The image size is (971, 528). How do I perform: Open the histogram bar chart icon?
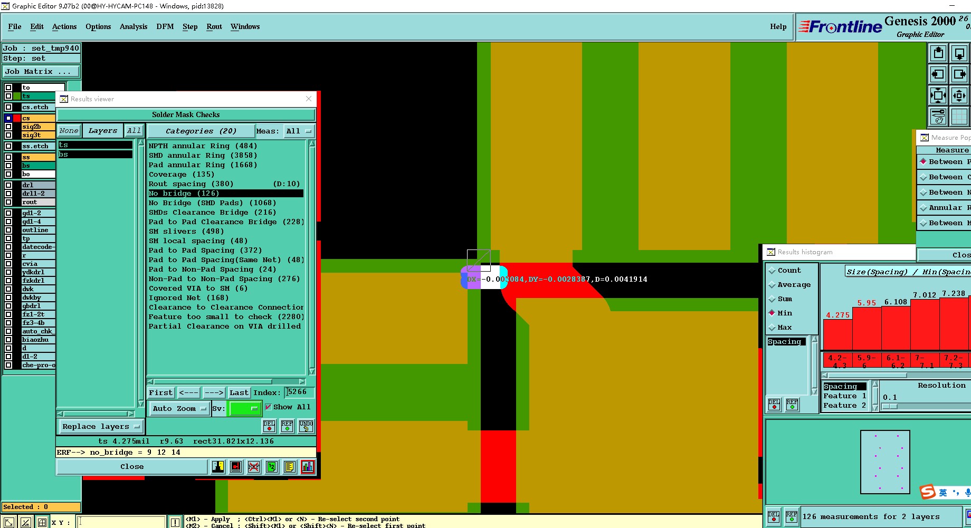(308, 467)
